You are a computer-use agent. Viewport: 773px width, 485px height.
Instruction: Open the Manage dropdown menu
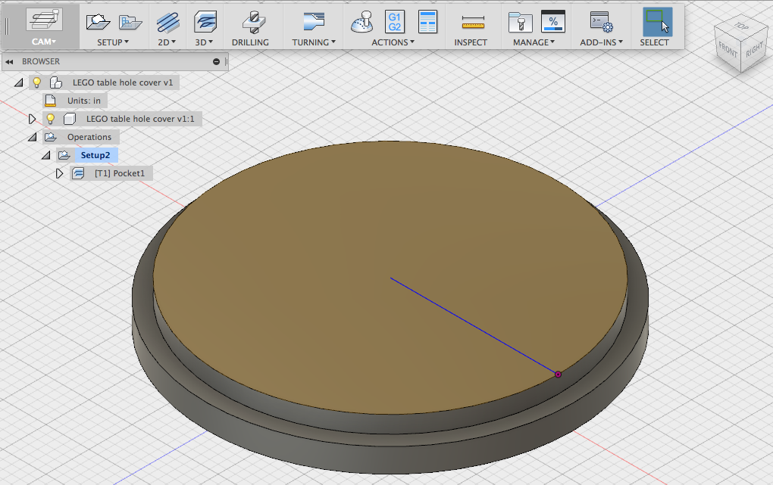click(533, 42)
